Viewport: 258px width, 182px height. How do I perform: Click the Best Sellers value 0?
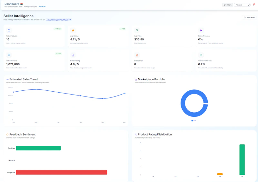pyautogui.click(x=135, y=64)
